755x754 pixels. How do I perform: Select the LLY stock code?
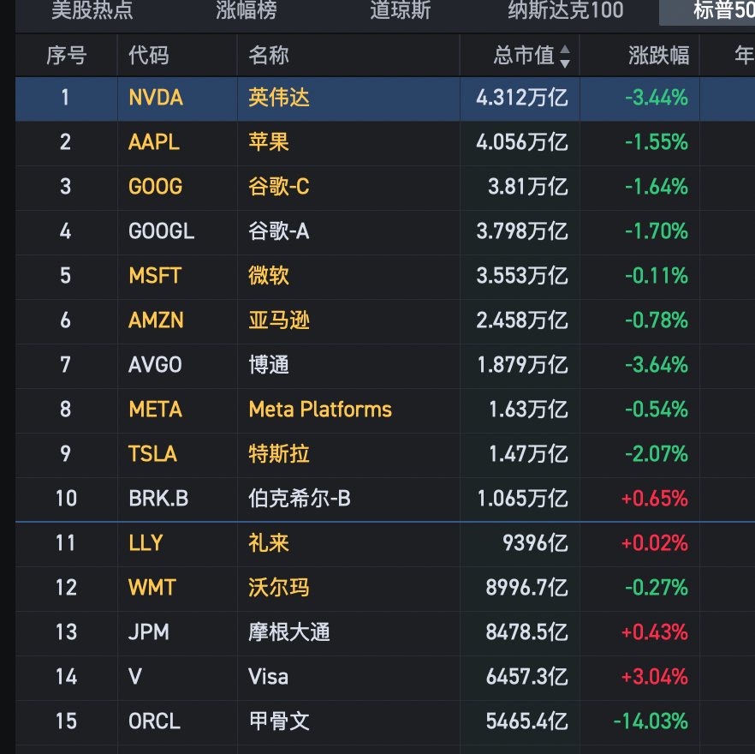(146, 543)
